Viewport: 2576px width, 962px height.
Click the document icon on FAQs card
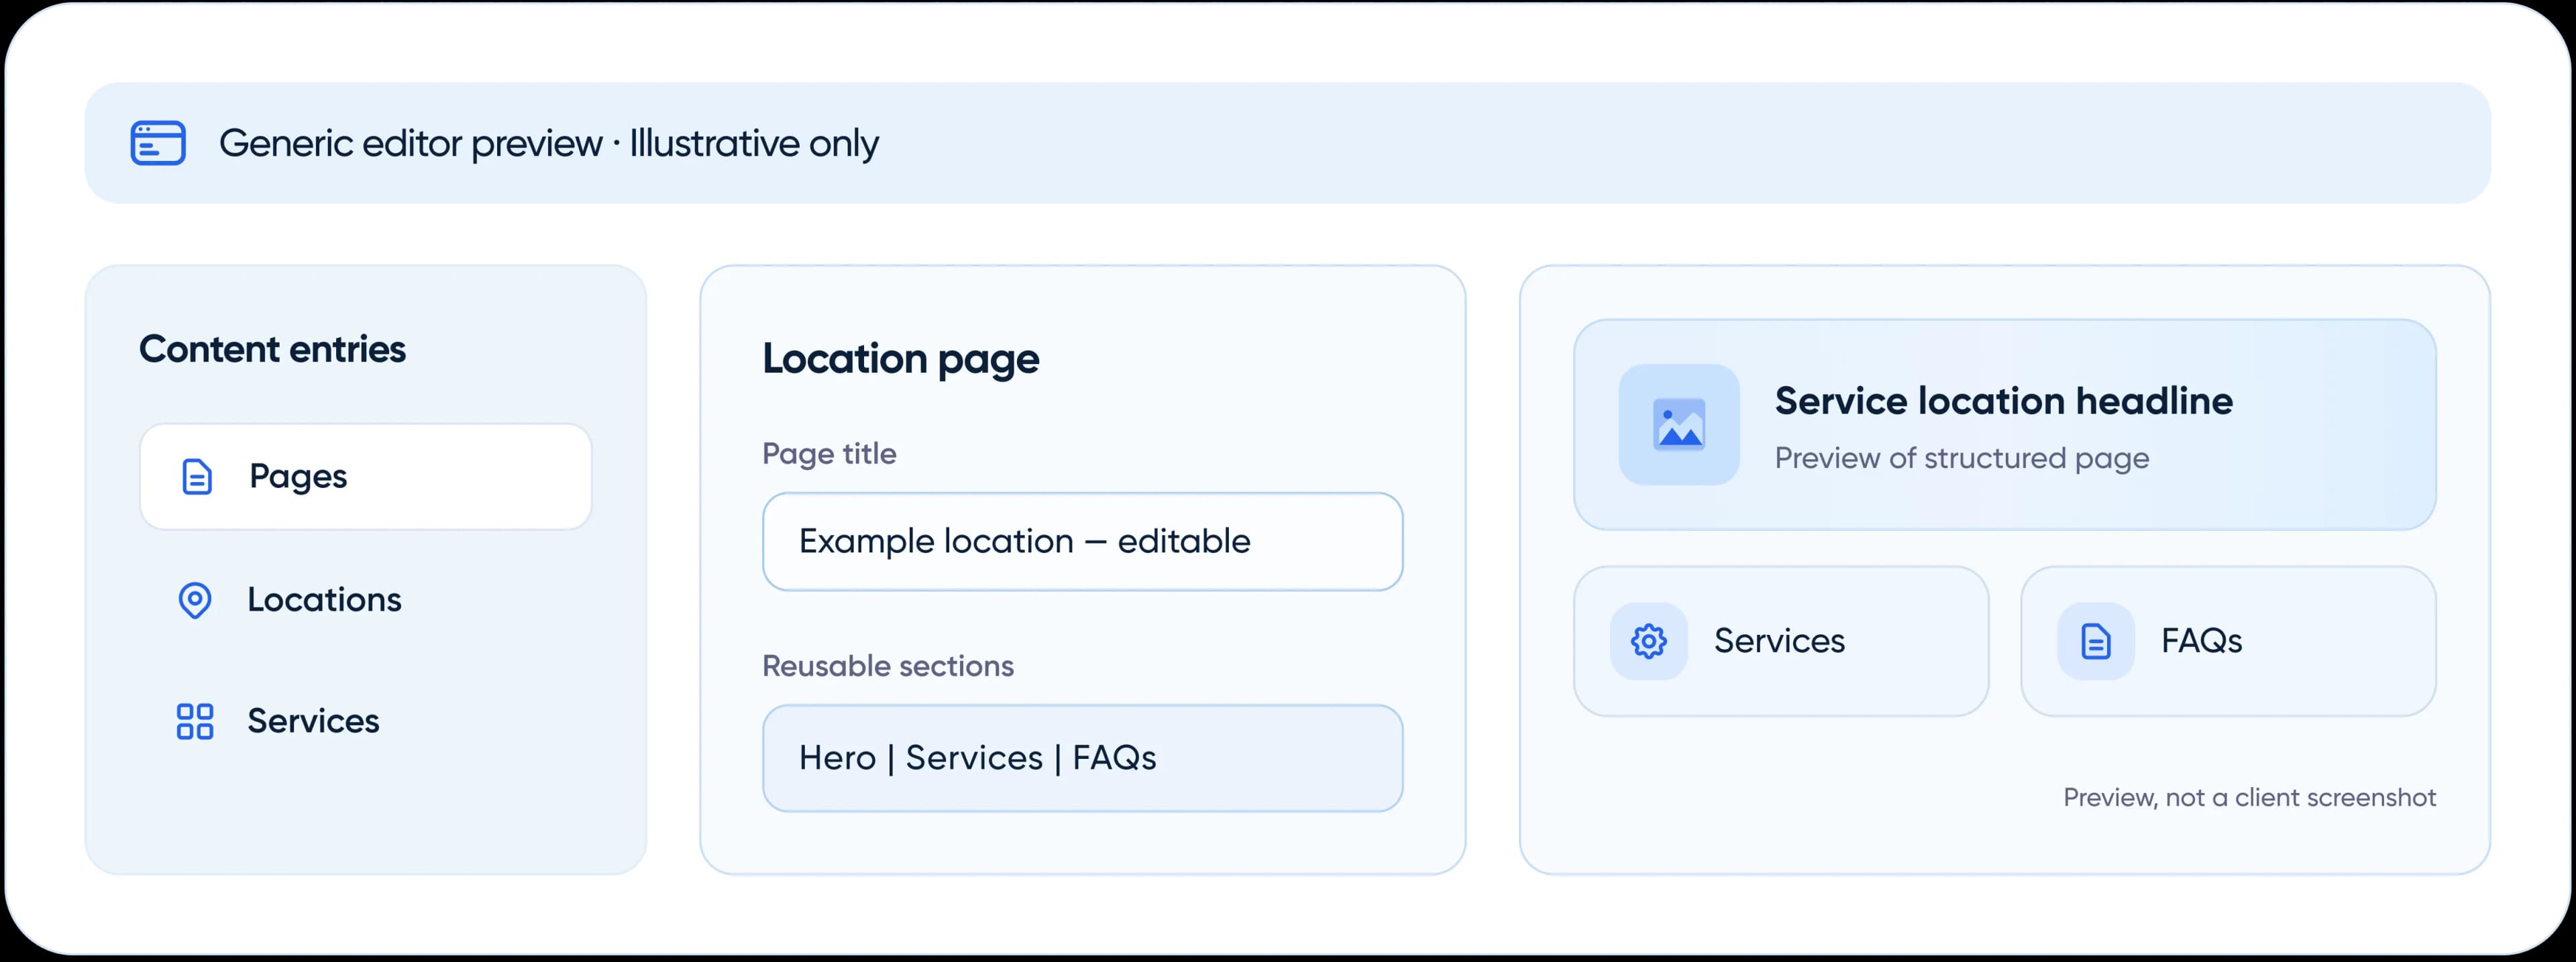click(2095, 642)
